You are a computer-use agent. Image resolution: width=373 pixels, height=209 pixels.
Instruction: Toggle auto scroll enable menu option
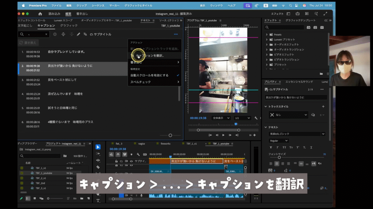pyautogui.click(x=154, y=75)
